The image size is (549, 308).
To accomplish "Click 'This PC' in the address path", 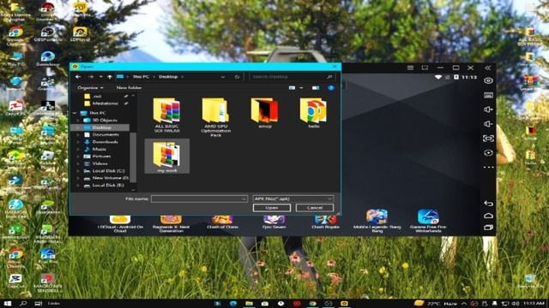I will tap(141, 77).
